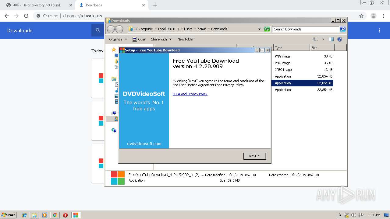Click the Chrome forward arrow
The image size is (390, 219).
click(16, 16)
